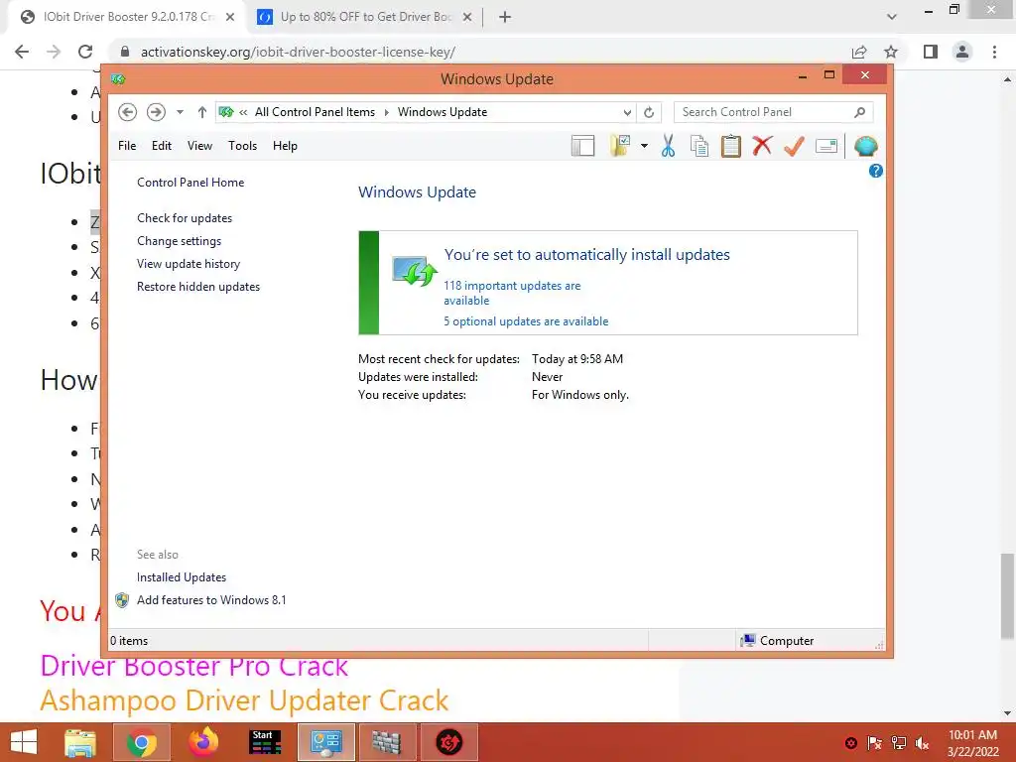Open Chrome three-dot menu
1016x762 pixels.
(x=994, y=52)
